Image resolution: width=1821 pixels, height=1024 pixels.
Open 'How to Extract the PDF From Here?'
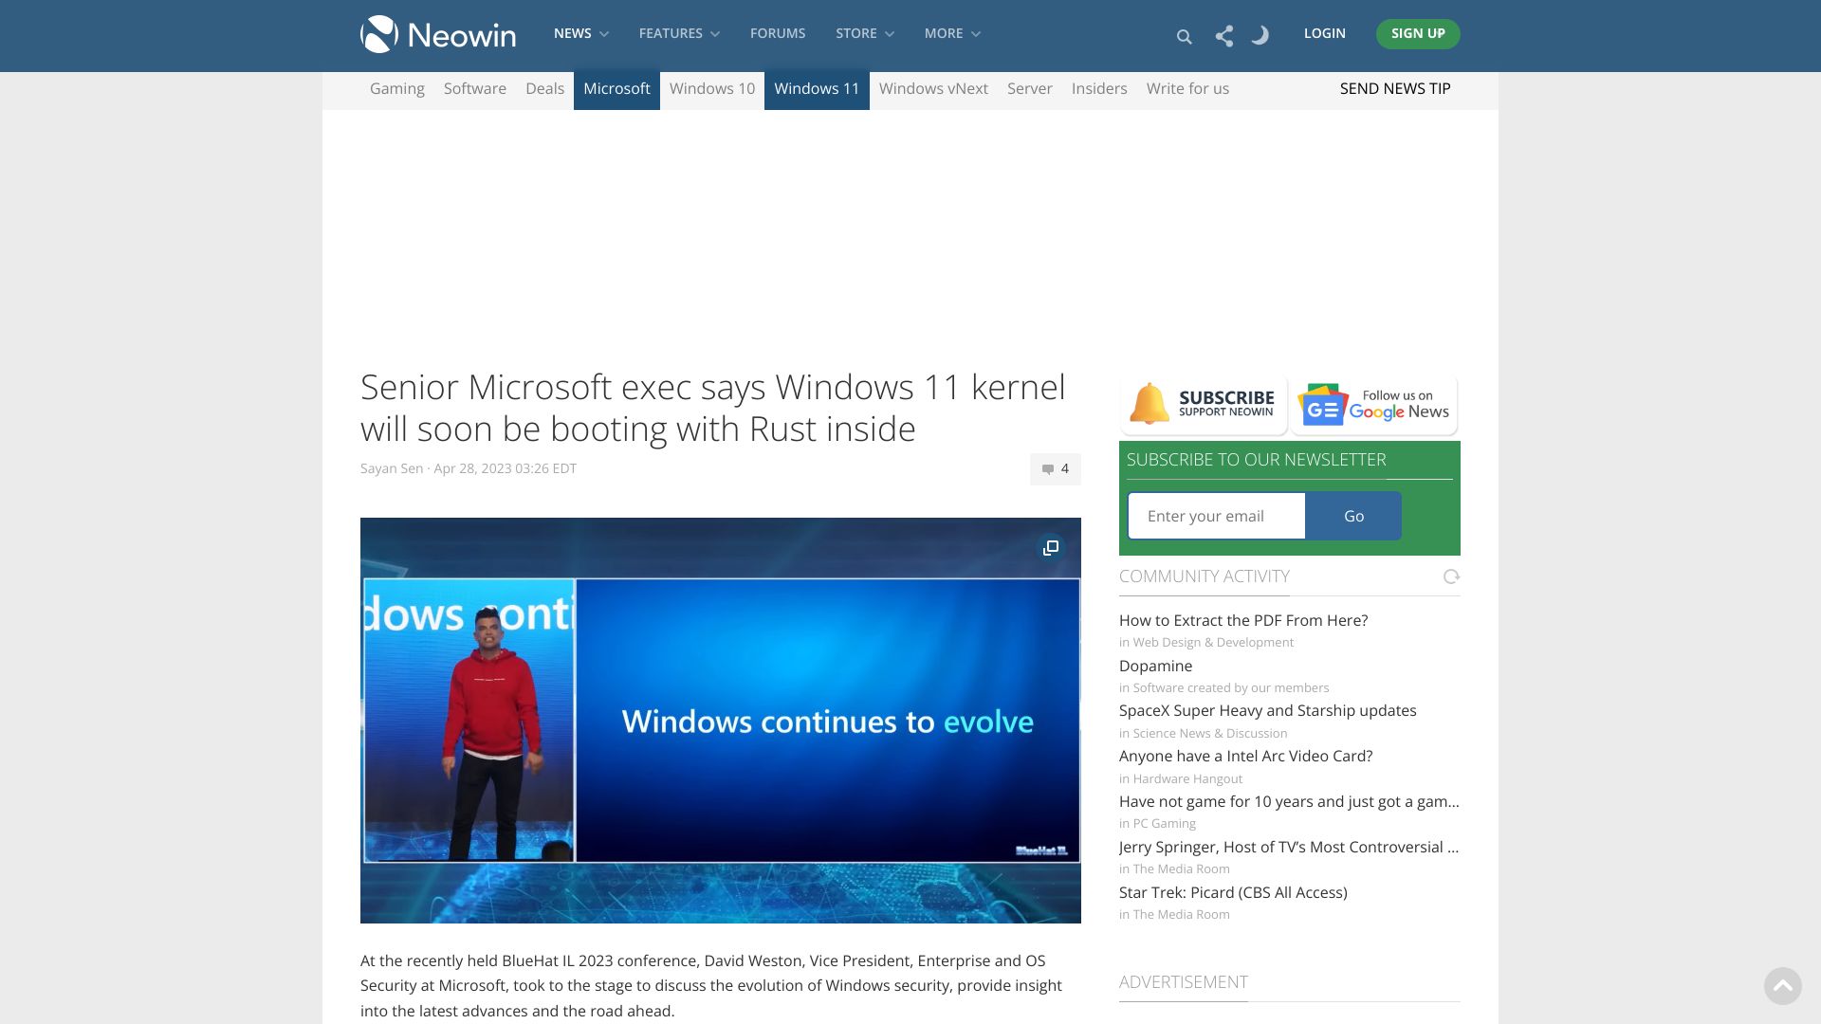coord(1243,620)
